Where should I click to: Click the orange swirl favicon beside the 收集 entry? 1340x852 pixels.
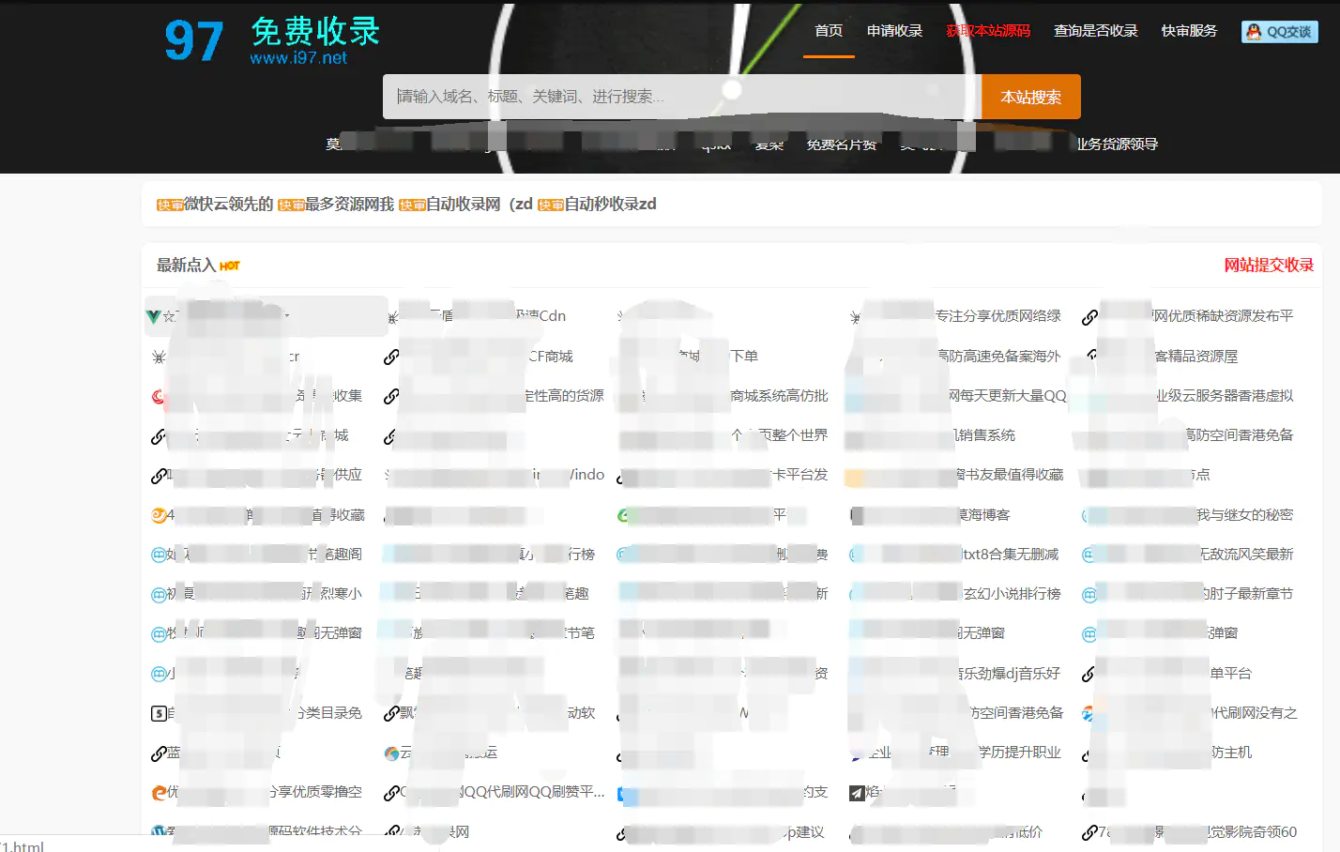(x=159, y=395)
